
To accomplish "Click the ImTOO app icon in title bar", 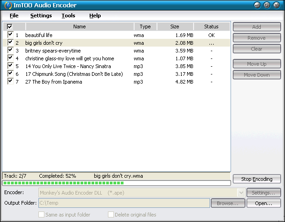I will coord(6,5).
